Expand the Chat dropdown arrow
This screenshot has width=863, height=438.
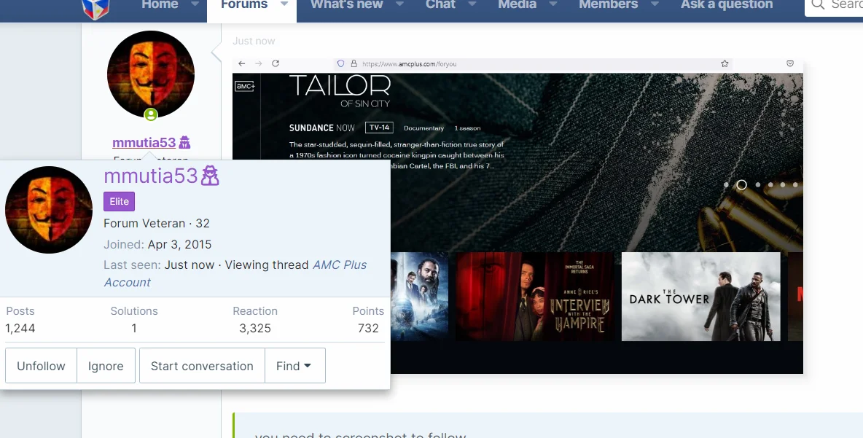click(472, 4)
